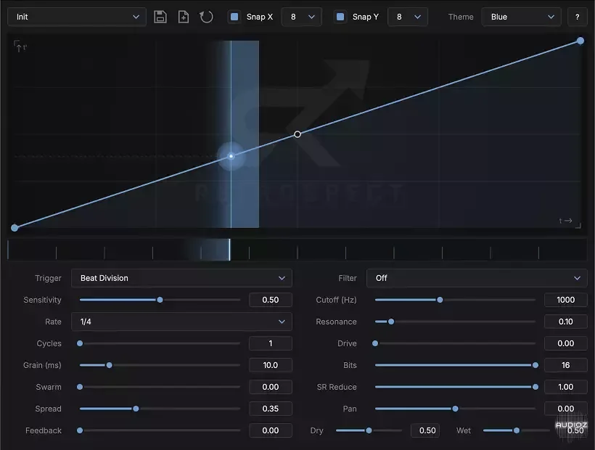Click the Sensitivity value field 0.50
Image resolution: width=595 pixels, height=450 pixels.
coord(271,300)
